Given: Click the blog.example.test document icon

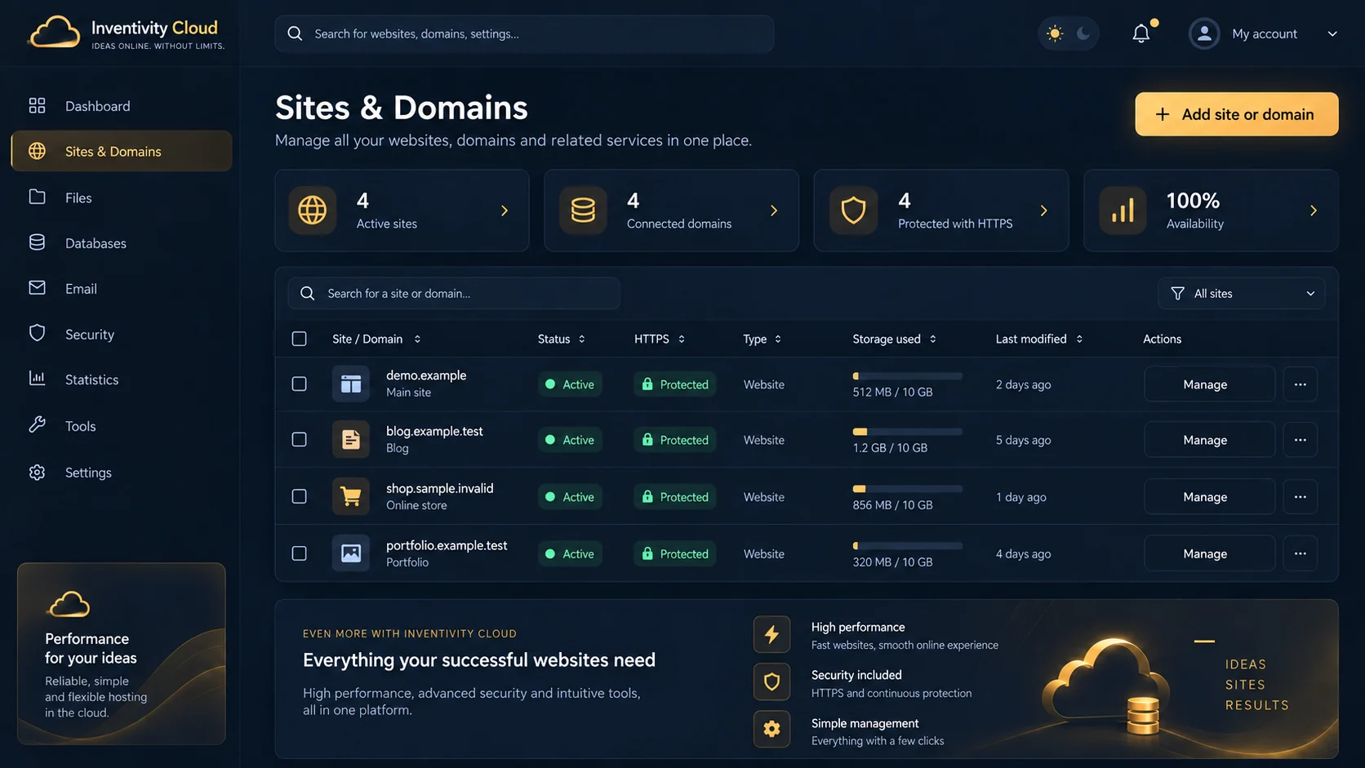Looking at the screenshot, I should [x=351, y=440].
